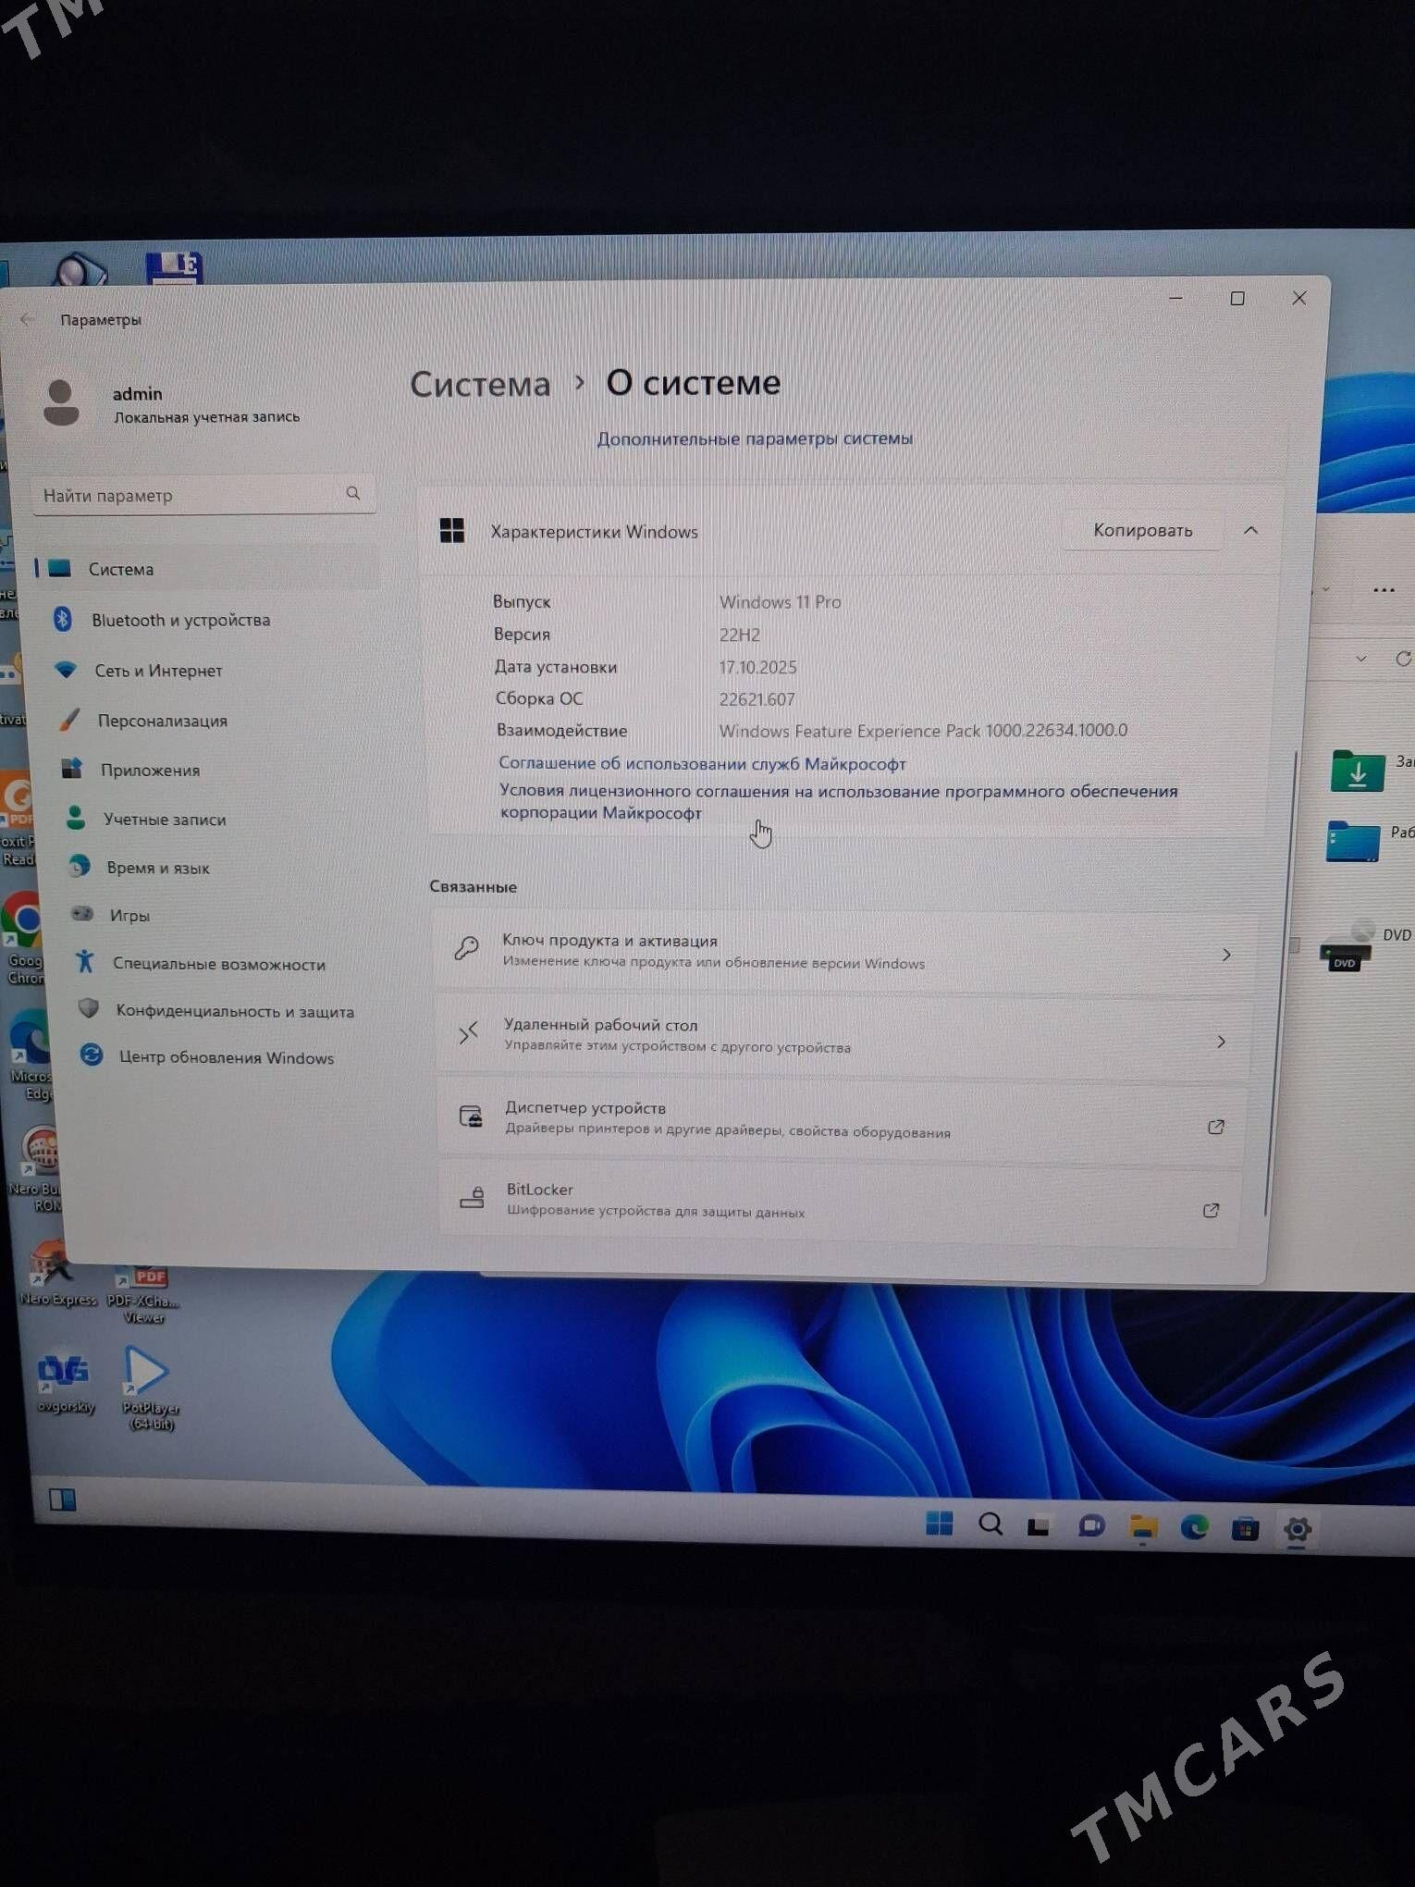
Task: Open Chat on the taskbar
Action: 1091,1526
